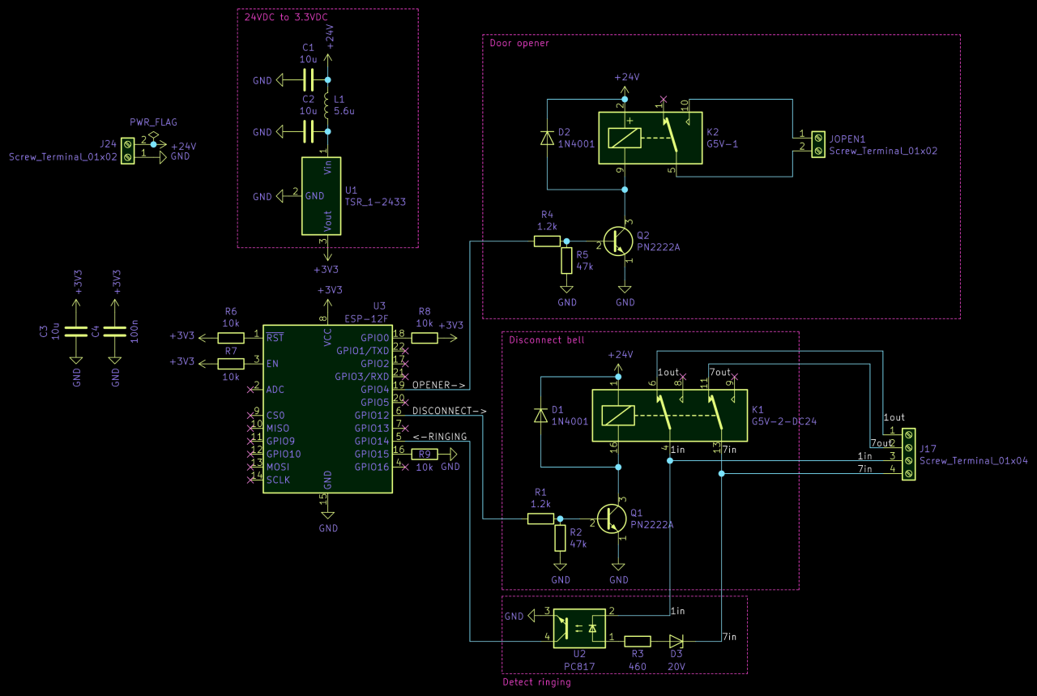The width and height of the screenshot is (1037, 696).
Task: Click the PC817 optocoupler symbol U2
Action: point(578,628)
